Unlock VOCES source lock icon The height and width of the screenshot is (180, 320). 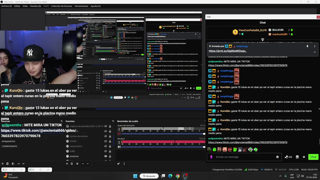(110, 141)
